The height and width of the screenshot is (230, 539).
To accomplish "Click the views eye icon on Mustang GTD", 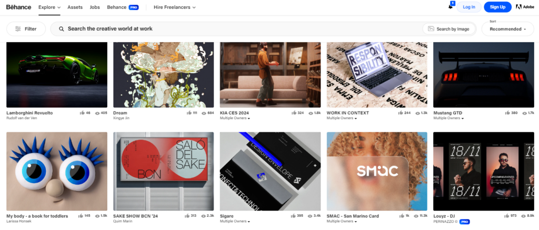I will [x=525, y=113].
